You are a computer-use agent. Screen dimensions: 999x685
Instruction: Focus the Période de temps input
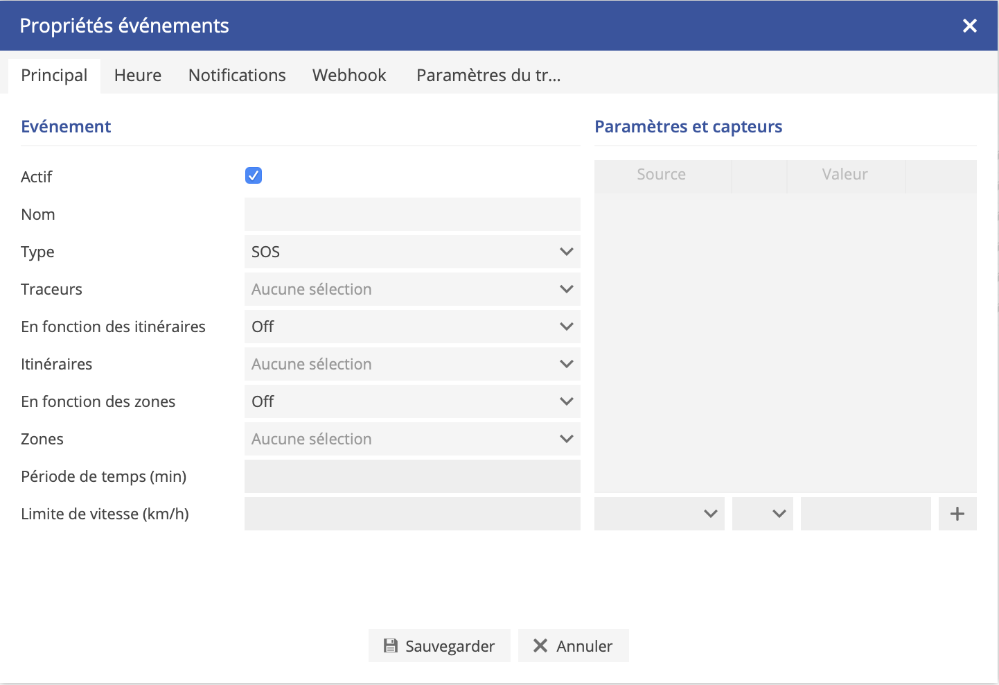412,476
